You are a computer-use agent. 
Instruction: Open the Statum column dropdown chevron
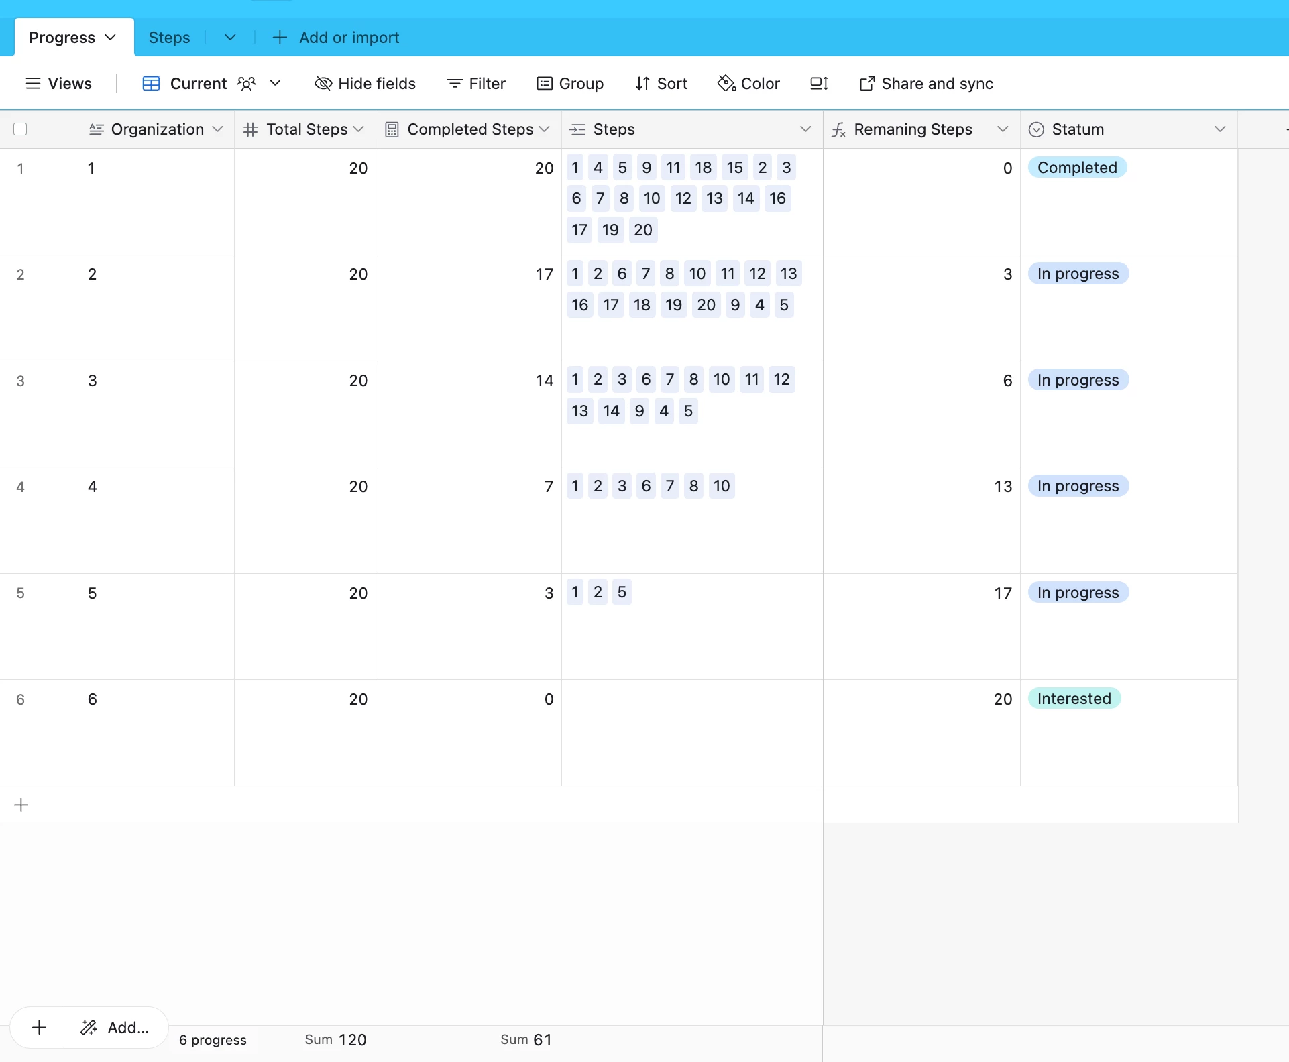(1220, 129)
